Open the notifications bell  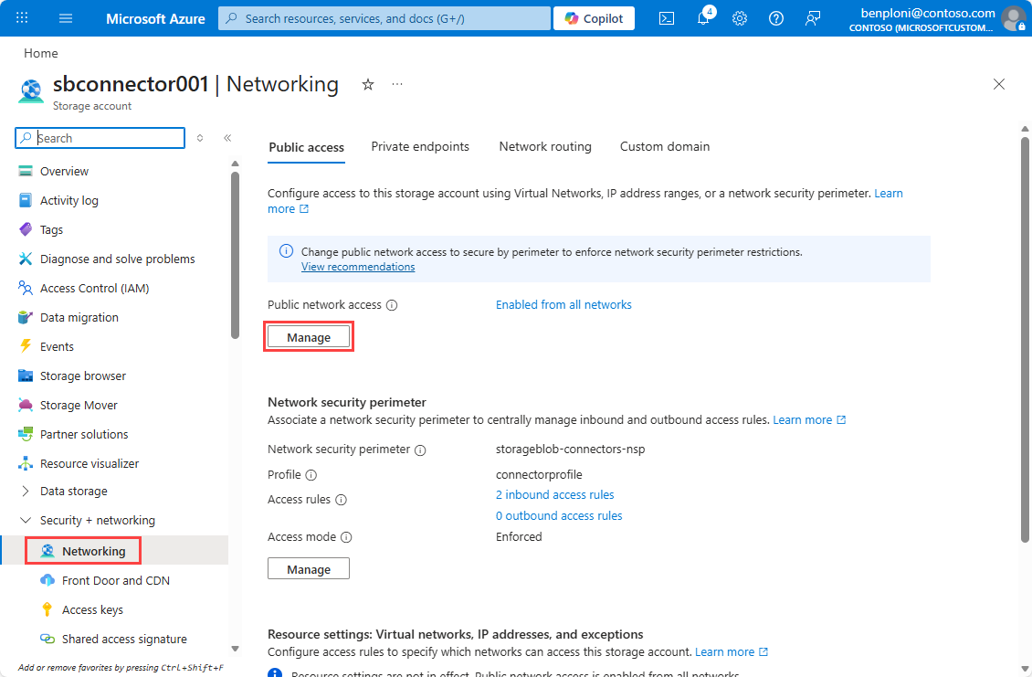click(x=703, y=17)
